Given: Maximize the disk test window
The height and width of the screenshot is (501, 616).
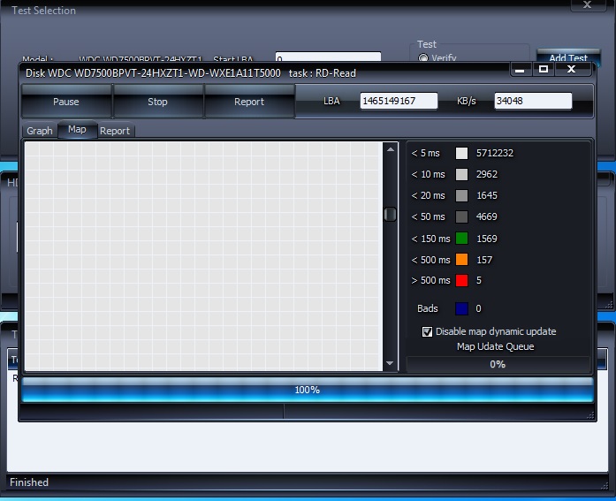Looking at the screenshot, I should click(x=544, y=70).
